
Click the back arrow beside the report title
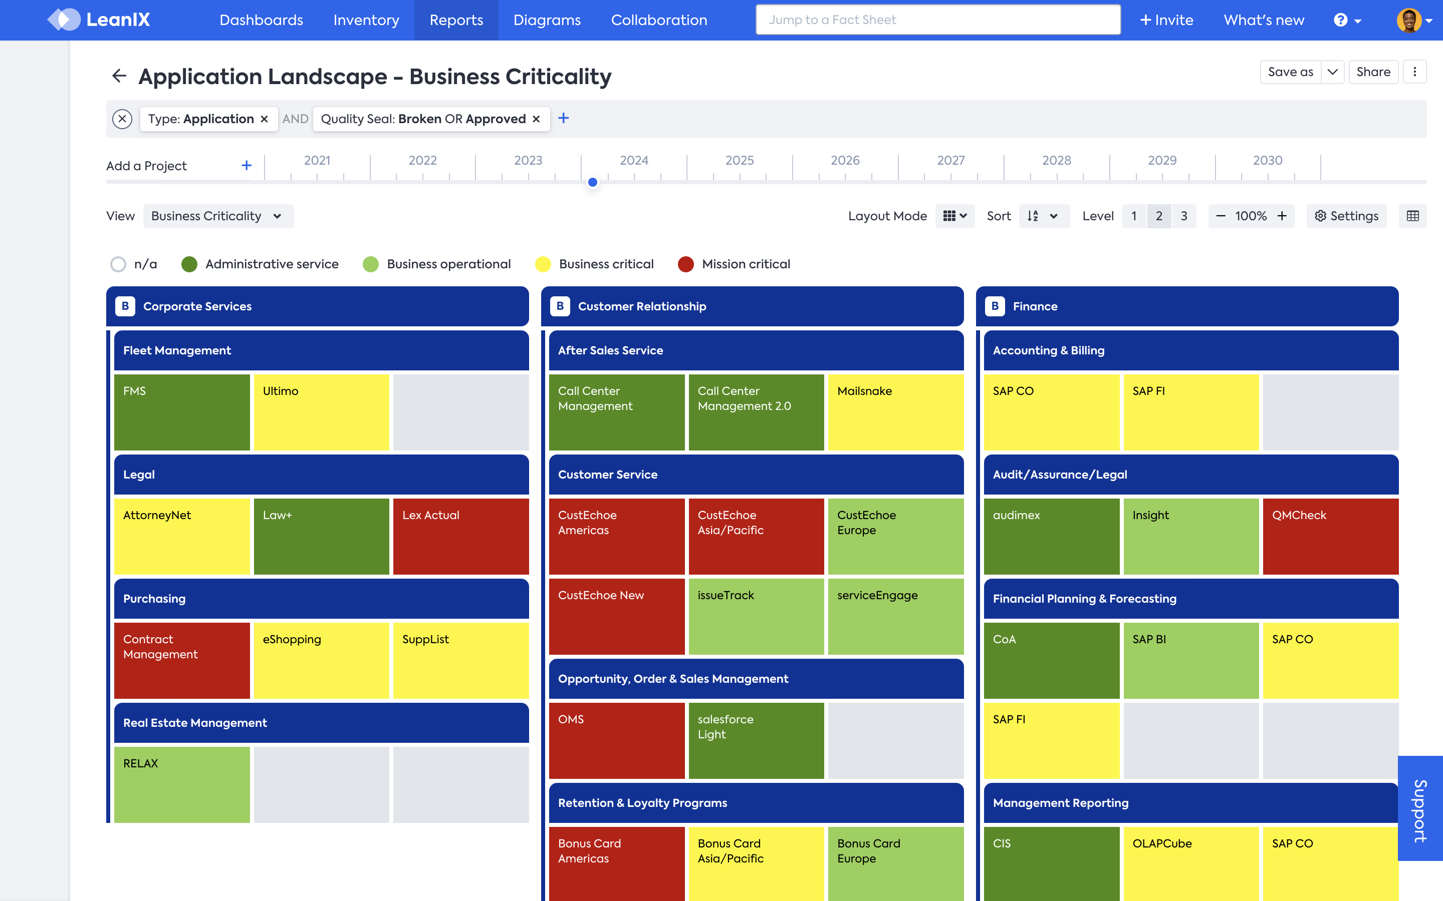[x=119, y=76]
